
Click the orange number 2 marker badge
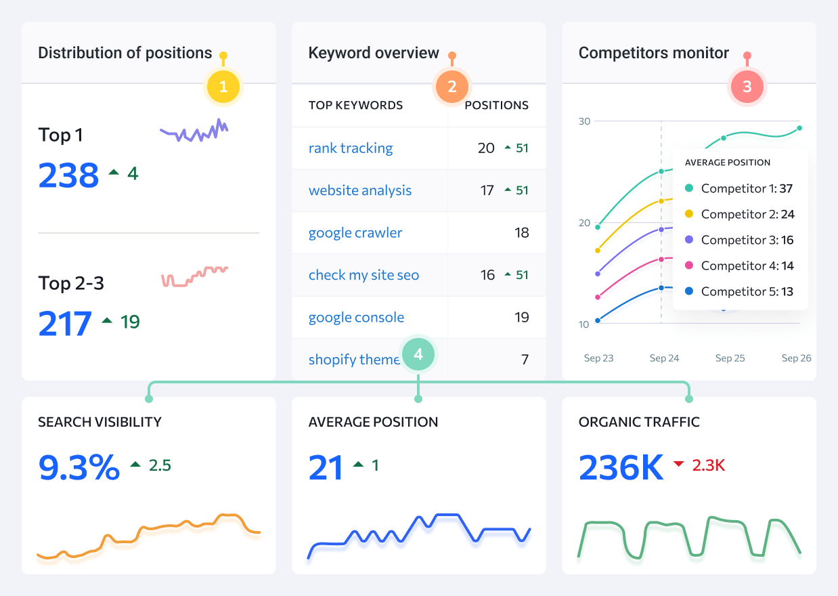click(x=452, y=87)
